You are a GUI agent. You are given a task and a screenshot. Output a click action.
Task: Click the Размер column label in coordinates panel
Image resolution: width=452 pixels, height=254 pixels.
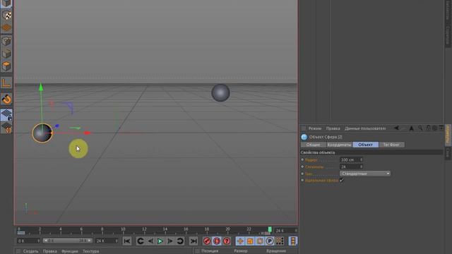[241, 251]
